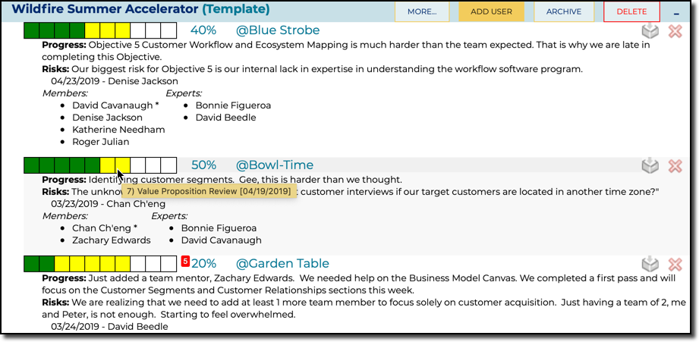The width and height of the screenshot is (699, 342).
Task: Click the 50% progress value for Bowl-Time
Action: [x=203, y=165]
